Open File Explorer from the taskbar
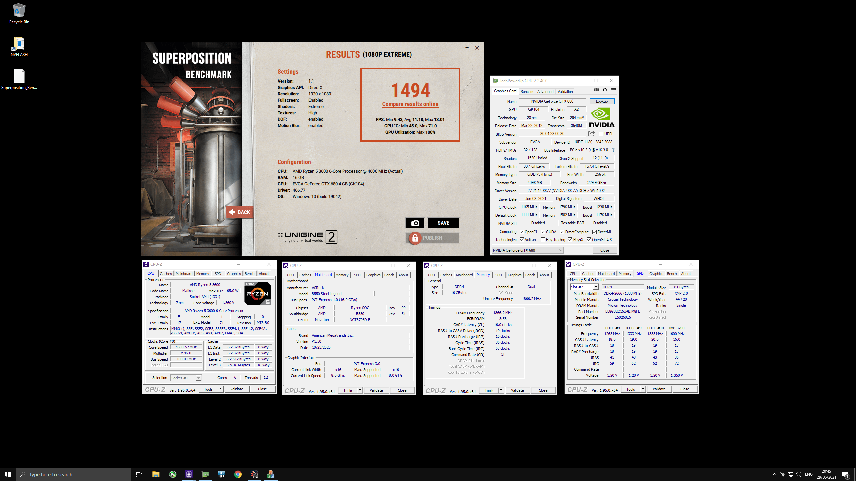This screenshot has width=856, height=481. click(x=156, y=474)
